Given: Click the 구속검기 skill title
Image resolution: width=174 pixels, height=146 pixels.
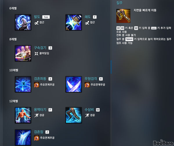Looking at the screenshot, I should [x=40, y=48].
